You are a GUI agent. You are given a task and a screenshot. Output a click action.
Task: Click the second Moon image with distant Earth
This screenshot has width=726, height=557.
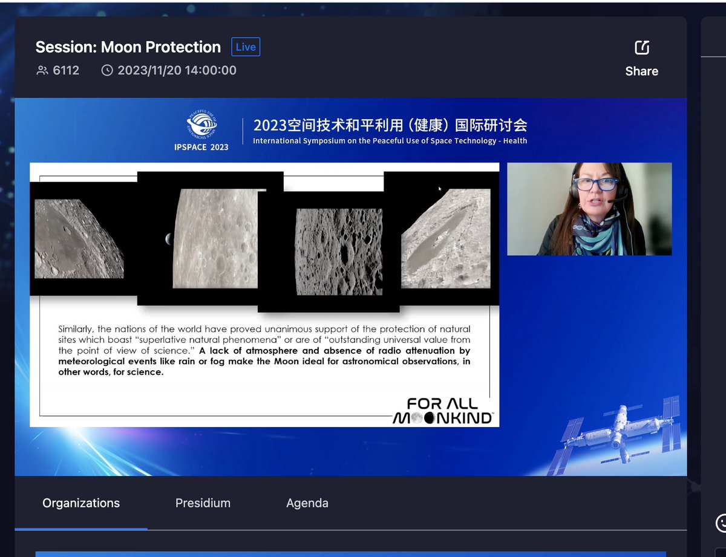click(214, 238)
